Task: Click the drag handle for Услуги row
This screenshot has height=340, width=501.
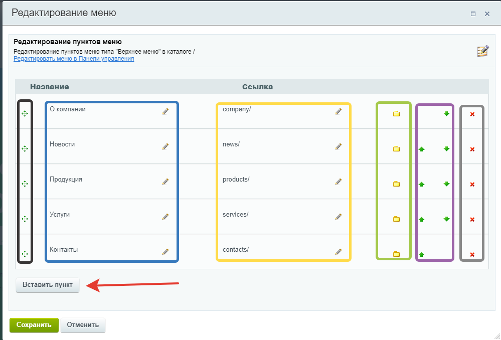Action: coord(25,219)
